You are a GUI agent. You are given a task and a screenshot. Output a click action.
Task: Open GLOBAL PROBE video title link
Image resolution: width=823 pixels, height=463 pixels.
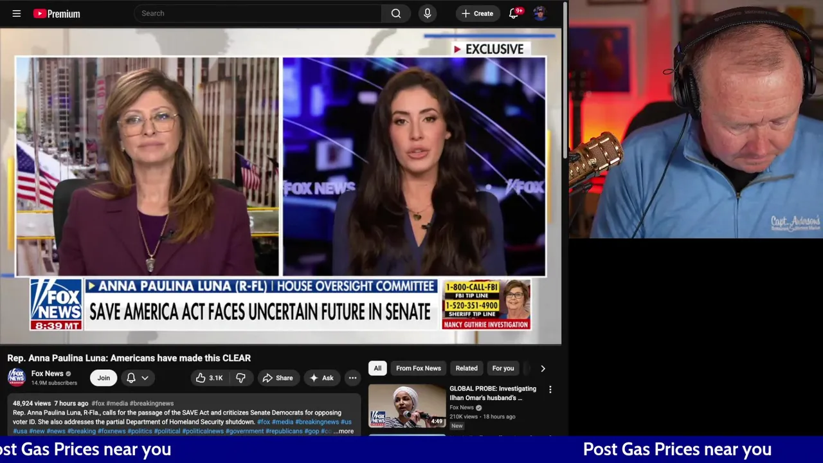click(493, 393)
